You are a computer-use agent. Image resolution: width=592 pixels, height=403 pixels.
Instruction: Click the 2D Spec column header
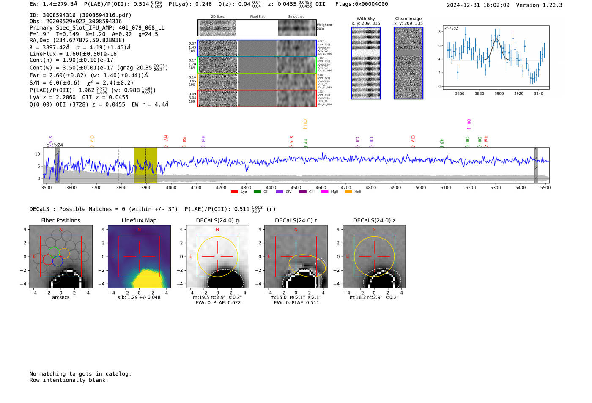coord(218,17)
